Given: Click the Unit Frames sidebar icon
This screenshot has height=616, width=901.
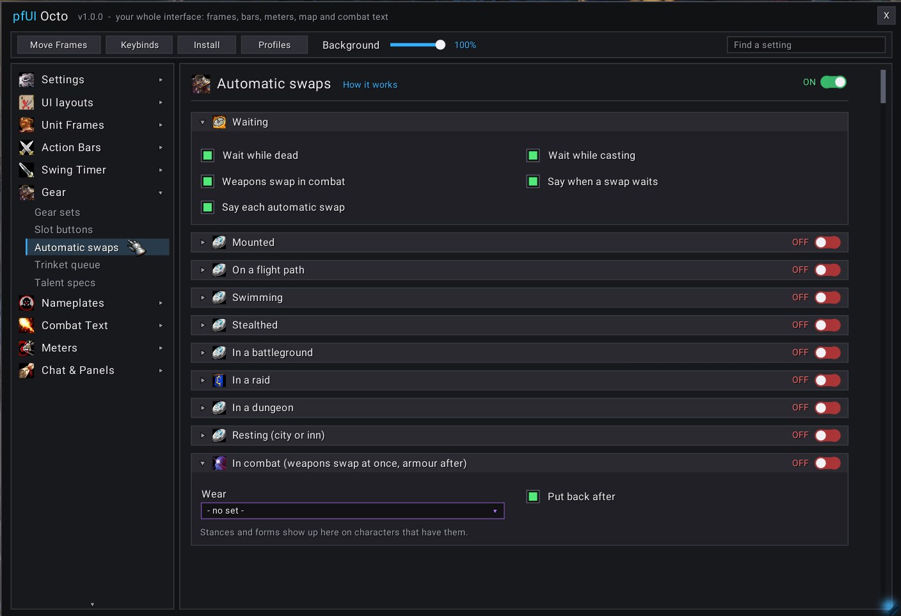Looking at the screenshot, I should [26, 125].
